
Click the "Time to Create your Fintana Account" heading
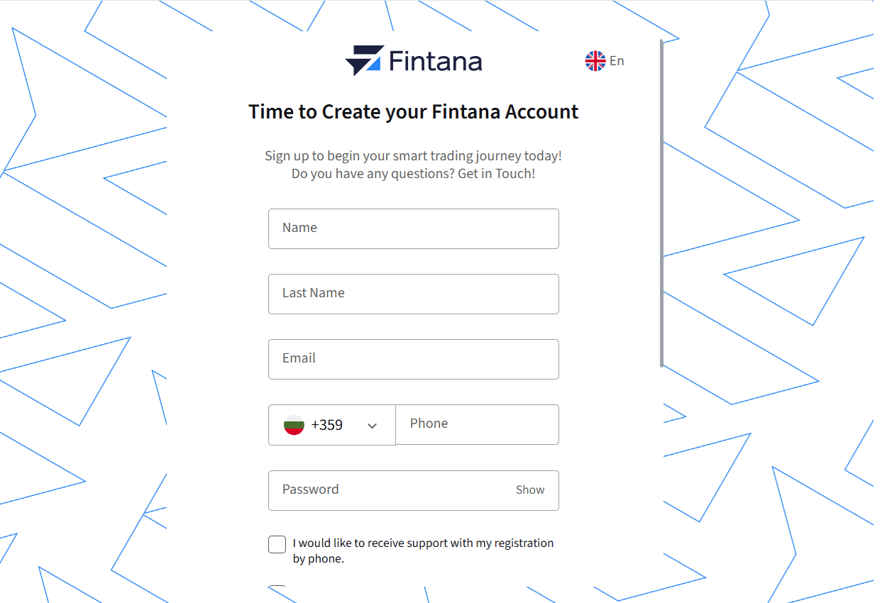pyautogui.click(x=414, y=112)
